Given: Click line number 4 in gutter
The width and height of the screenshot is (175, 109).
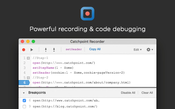Looking at the screenshot, I should 25,73.
